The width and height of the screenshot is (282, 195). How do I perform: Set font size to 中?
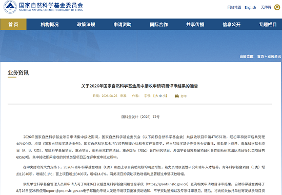coord(160,96)
